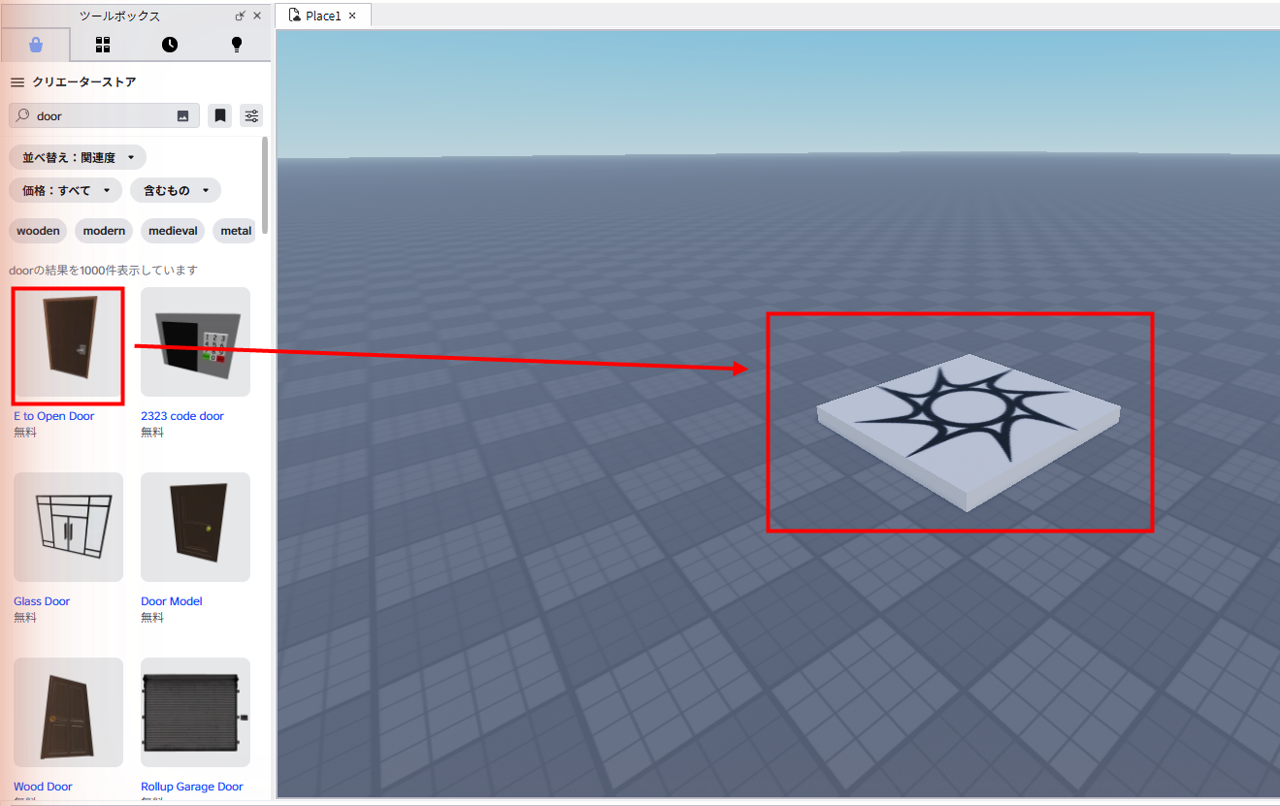Open the Glass Door title link
Screen dimensions: 1280x806
pos(42,601)
